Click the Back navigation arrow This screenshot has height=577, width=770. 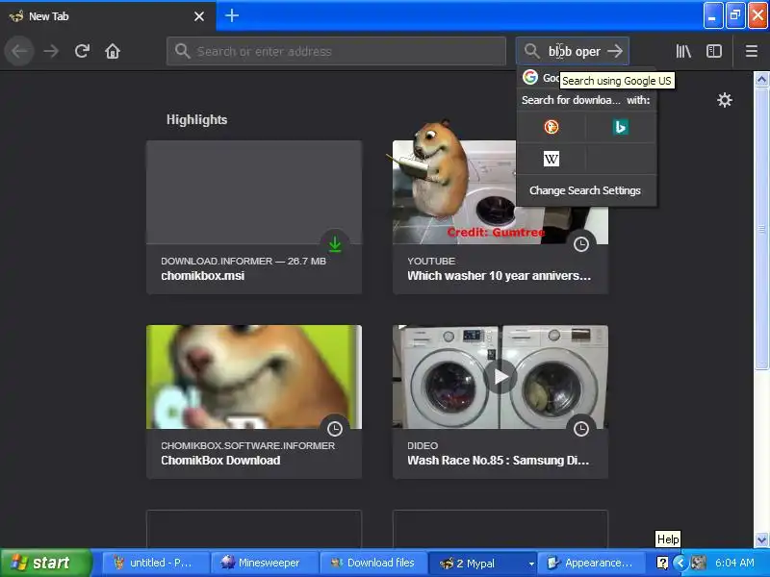click(19, 51)
